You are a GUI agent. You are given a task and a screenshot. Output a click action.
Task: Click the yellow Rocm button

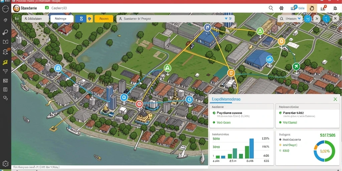(104, 19)
